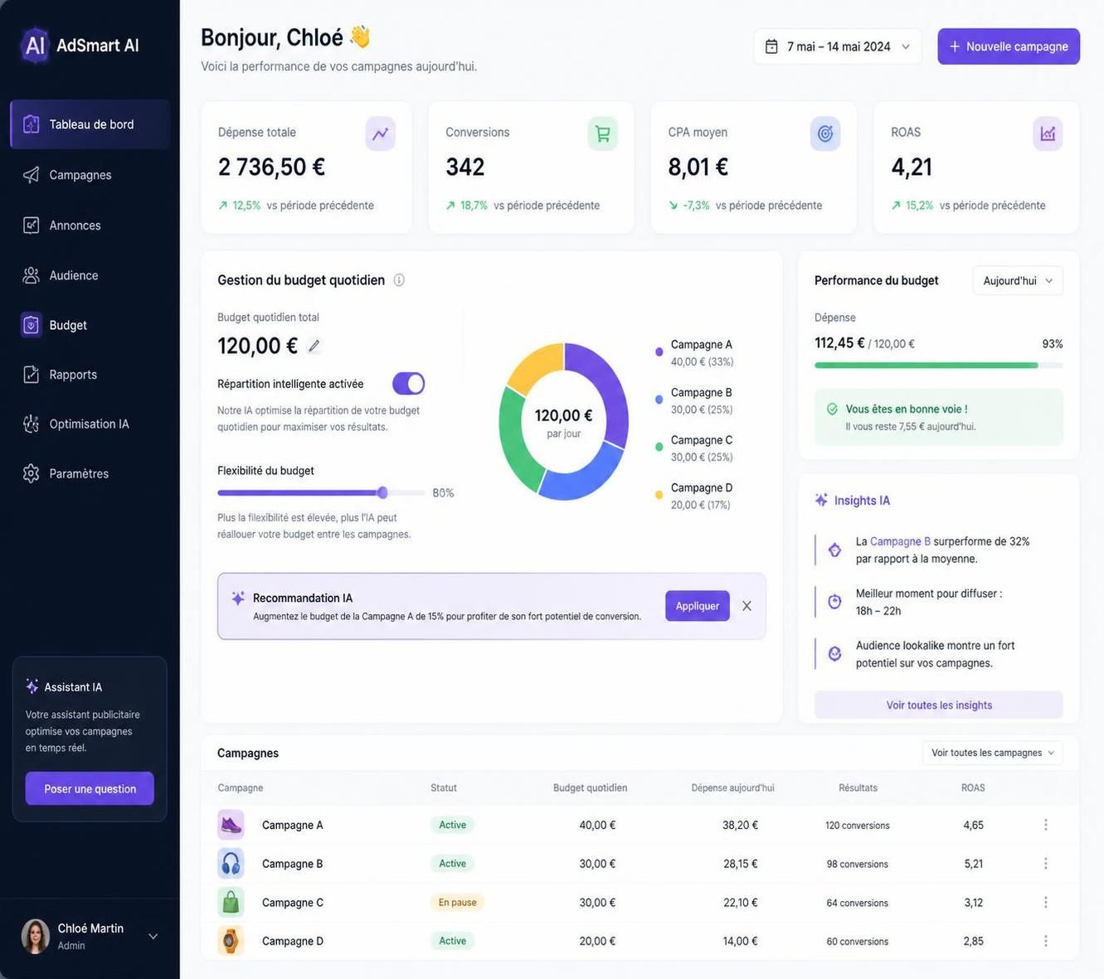Image resolution: width=1104 pixels, height=979 pixels.
Task: Click the Recommandation IA sparkle icon
Action: click(x=238, y=598)
